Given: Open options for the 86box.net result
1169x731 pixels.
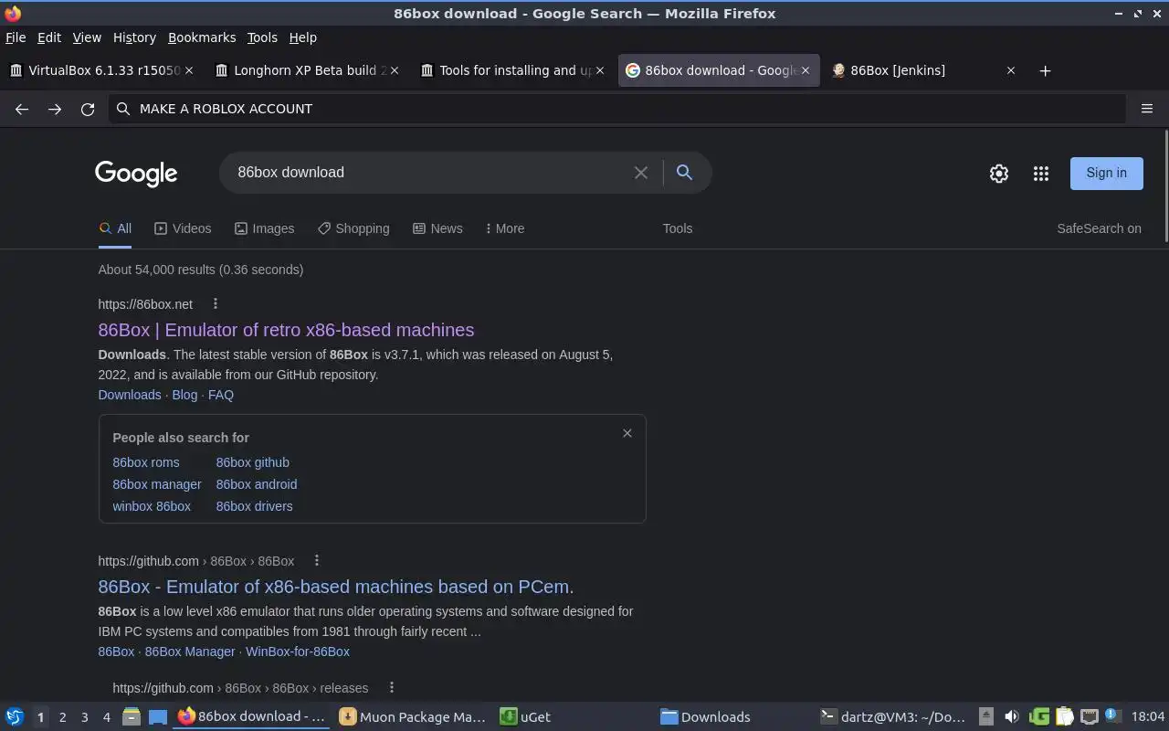Looking at the screenshot, I should pos(216,304).
